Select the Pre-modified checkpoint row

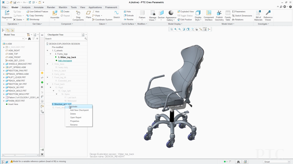(57, 47)
